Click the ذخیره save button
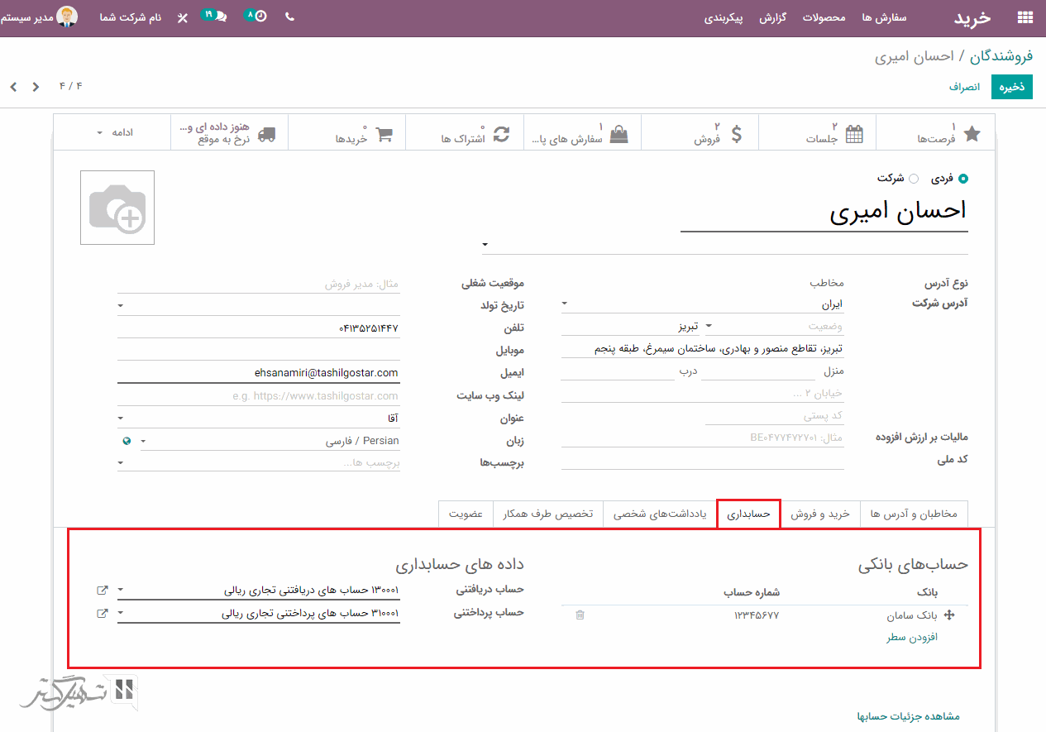 pyautogui.click(x=1012, y=87)
